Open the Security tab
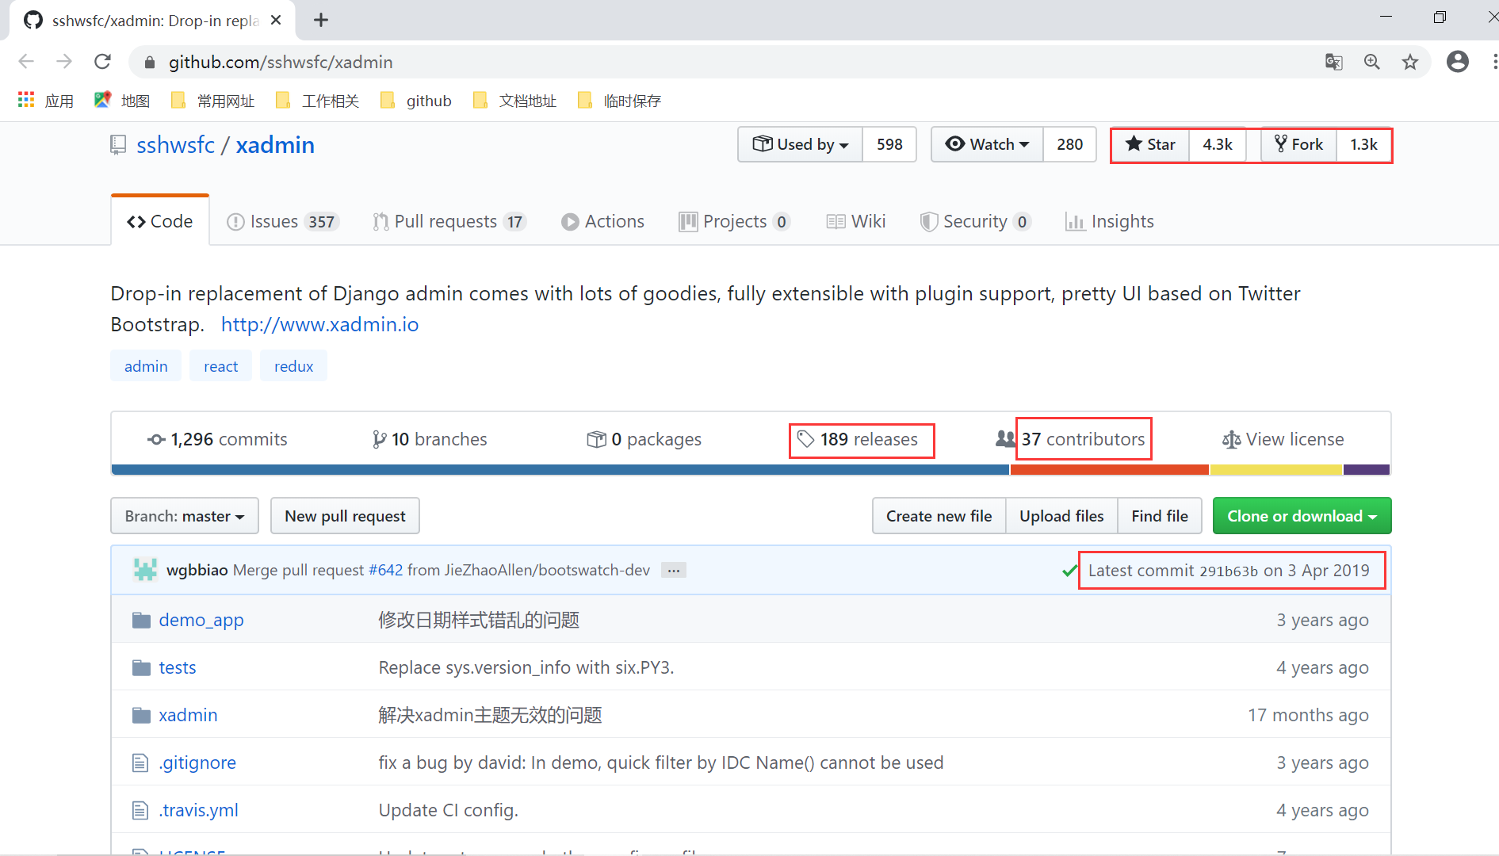The width and height of the screenshot is (1499, 856). (975, 221)
